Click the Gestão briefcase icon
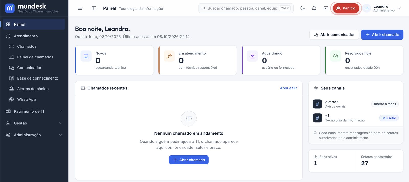 coord(8,123)
